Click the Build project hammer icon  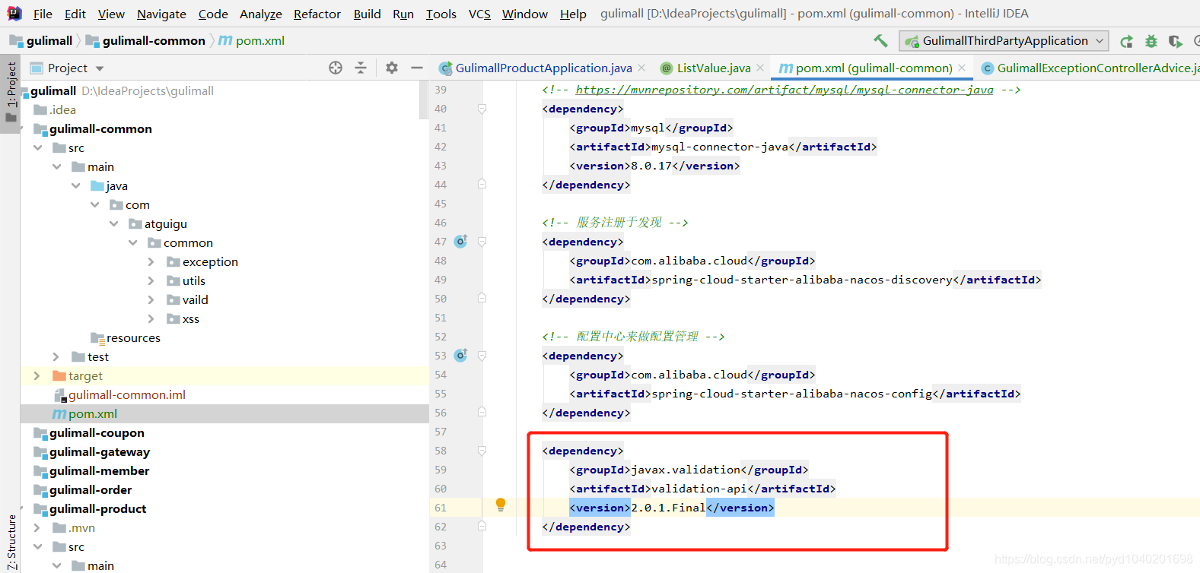[x=880, y=40]
